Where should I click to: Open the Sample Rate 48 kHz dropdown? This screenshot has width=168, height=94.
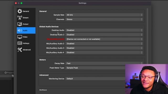coord(104,15)
